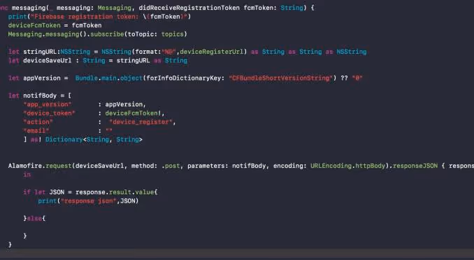The image size is (474, 260).
Task: Click the ?? nil-coalescing operator
Action: 344,78
